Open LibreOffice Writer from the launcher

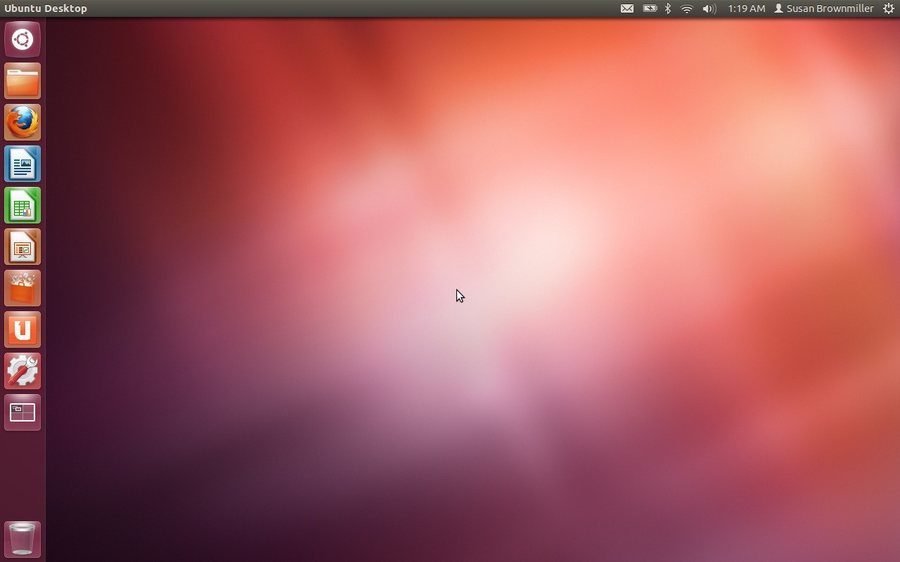[22, 164]
